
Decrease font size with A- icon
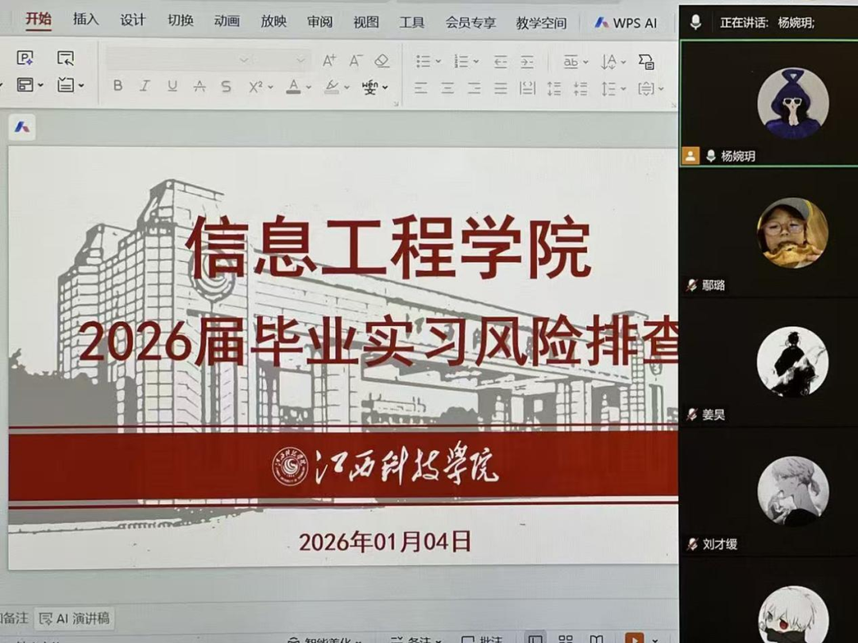[x=356, y=60]
